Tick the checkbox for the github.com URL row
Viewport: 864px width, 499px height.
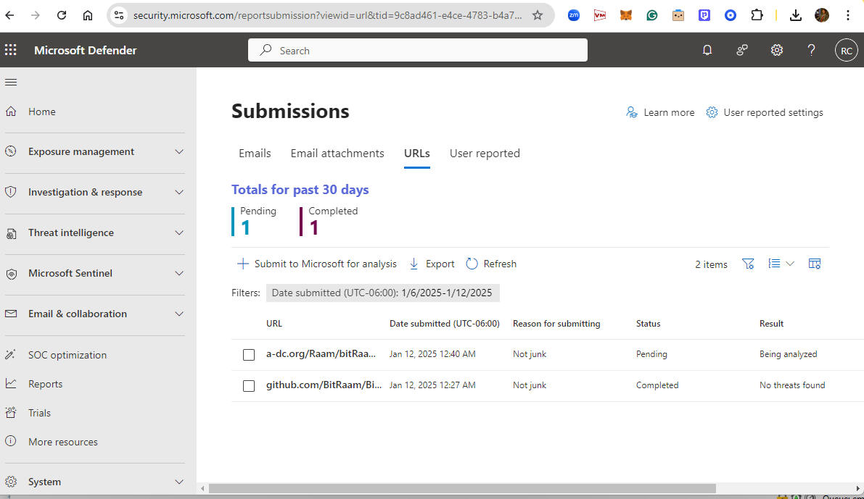point(249,386)
